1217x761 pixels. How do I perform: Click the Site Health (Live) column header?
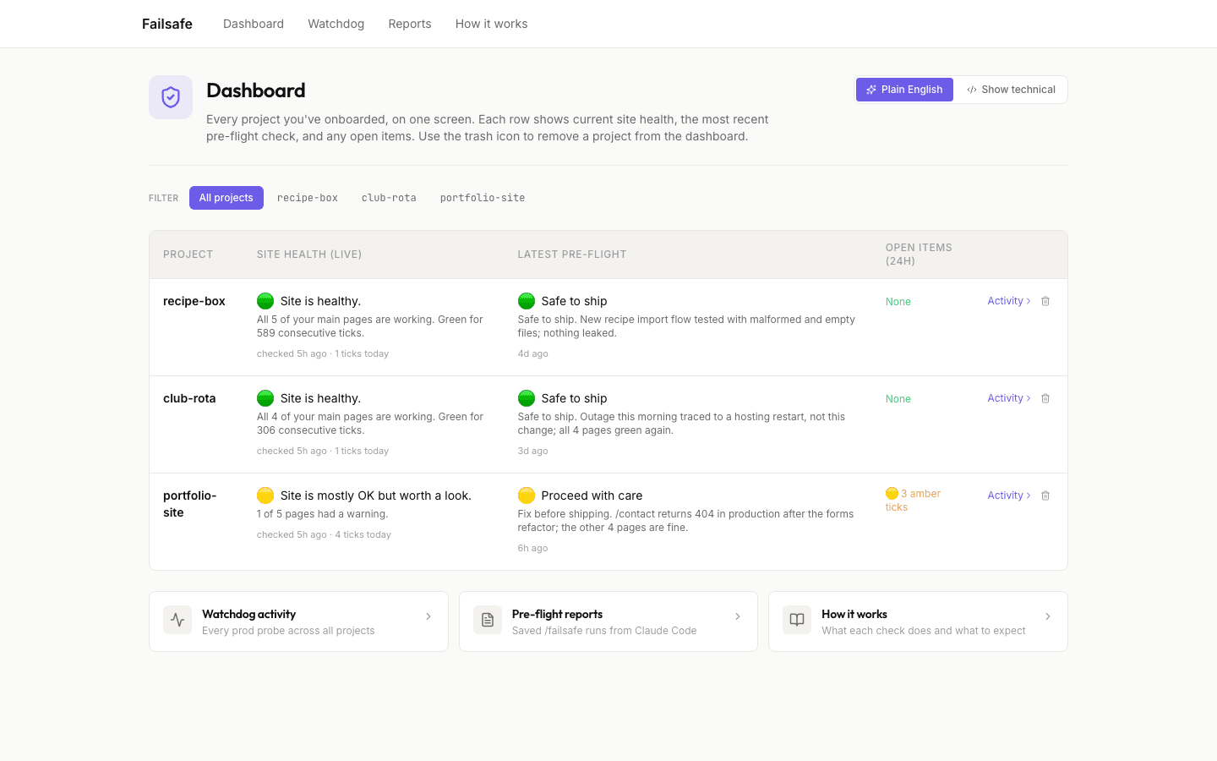tap(309, 255)
